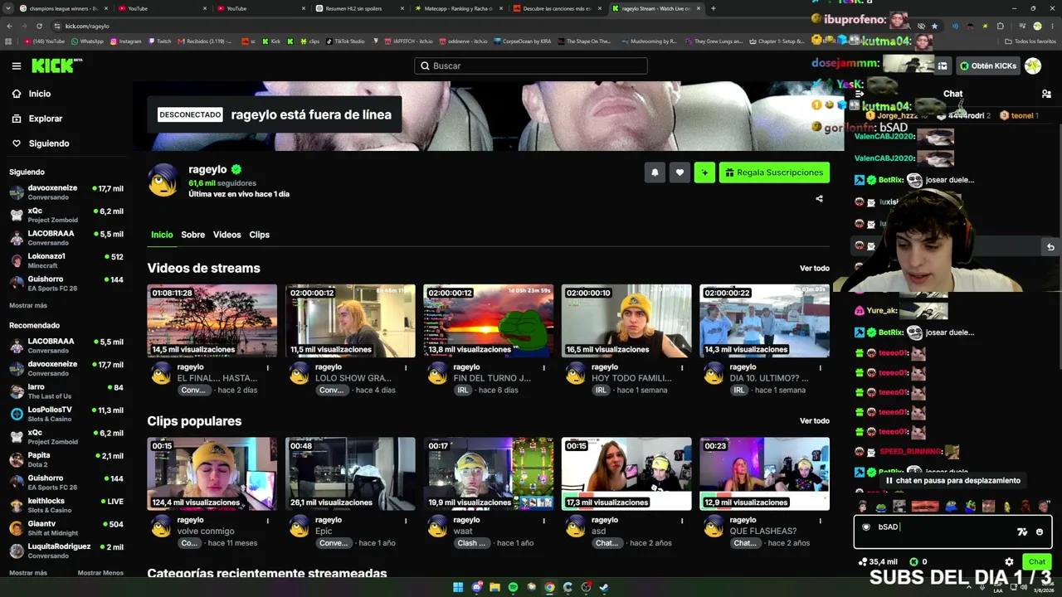
Task: Switch to the Sobre tab
Action: 192,235
